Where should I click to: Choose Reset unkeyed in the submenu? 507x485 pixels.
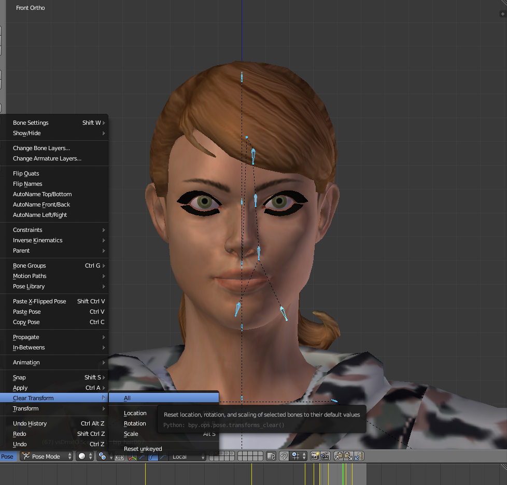coord(164,449)
